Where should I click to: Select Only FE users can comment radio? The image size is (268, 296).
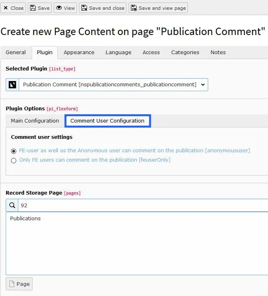pos(13,160)
